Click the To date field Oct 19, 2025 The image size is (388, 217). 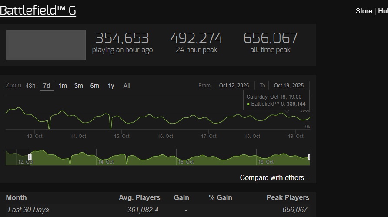click(289, 86)
